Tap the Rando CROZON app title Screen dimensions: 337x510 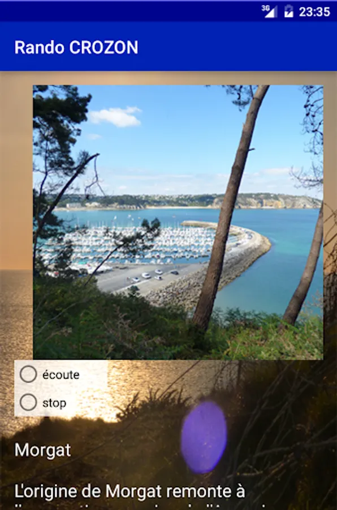click(x=76, y=48)
